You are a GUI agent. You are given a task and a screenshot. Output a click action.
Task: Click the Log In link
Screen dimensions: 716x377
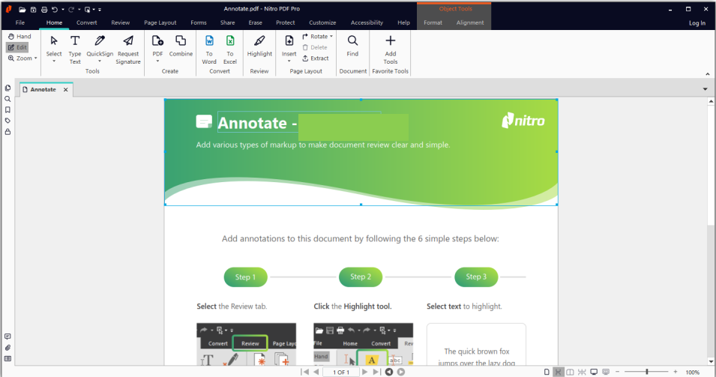pyautogui.click(x=697, y=22)
